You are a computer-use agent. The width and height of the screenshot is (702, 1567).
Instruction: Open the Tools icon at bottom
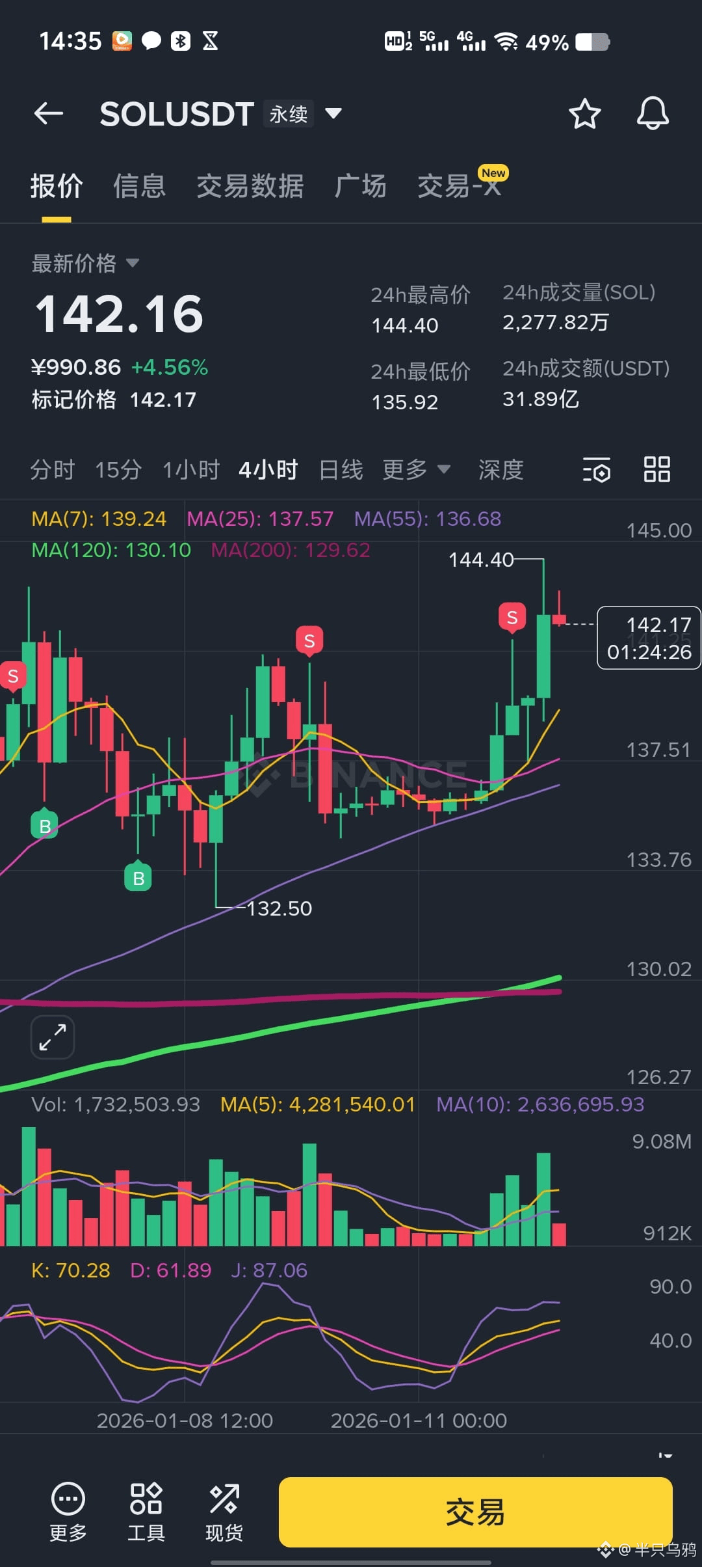pos(146,1512)
